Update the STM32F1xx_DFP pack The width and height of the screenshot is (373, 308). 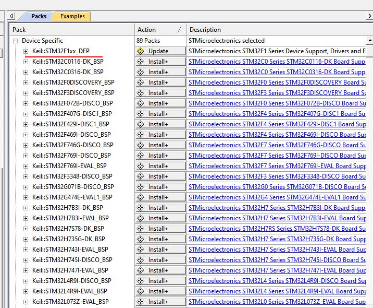tap(161, 51)
